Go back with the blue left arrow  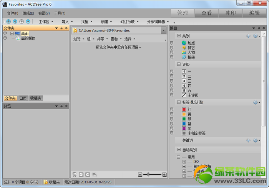(15, 22)
